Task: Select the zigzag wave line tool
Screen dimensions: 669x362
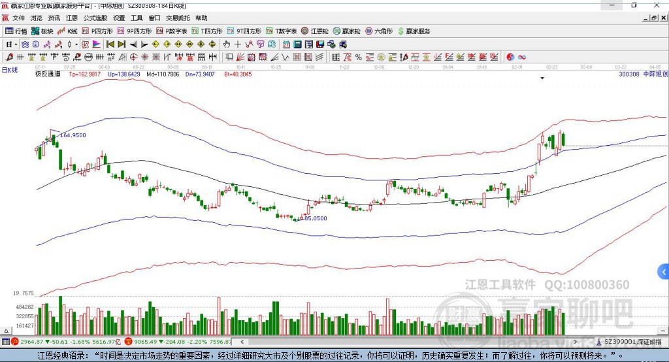Action: tap(286, 58)
